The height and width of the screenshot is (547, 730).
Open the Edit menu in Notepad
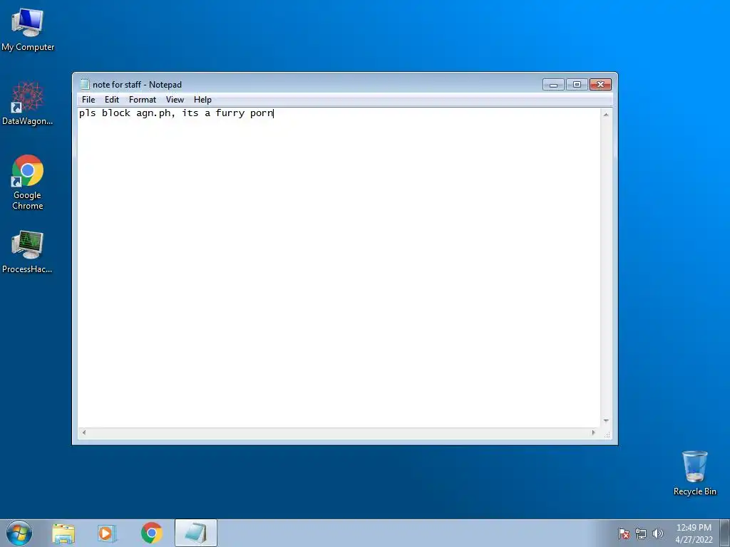click(x=112, y=100)
